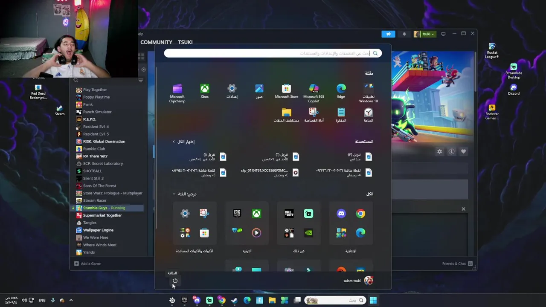Click the taskbar search box
Screen dimensions: 546x307
click(335, 300)
